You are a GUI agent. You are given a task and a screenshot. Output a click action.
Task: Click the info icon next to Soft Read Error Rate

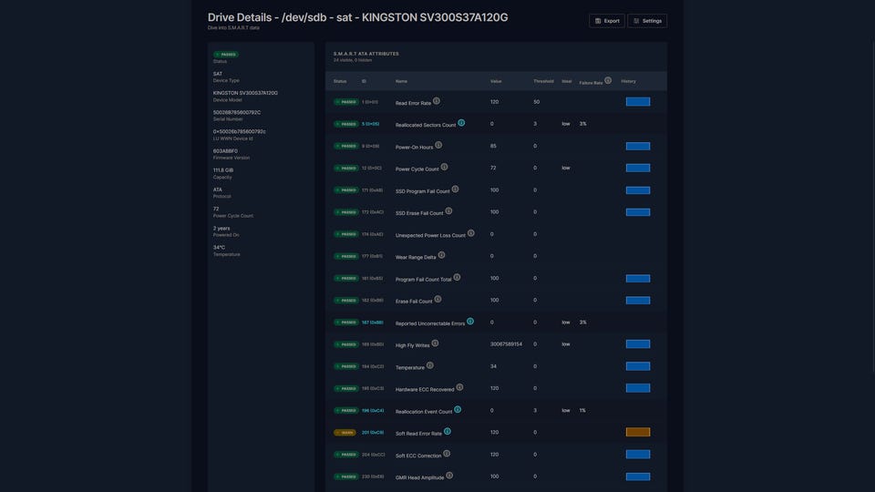tap(448, 432)
